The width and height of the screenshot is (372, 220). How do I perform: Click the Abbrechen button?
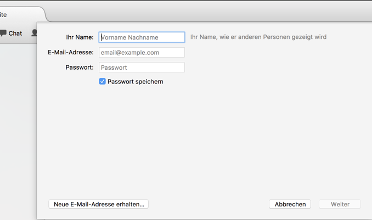290,204
